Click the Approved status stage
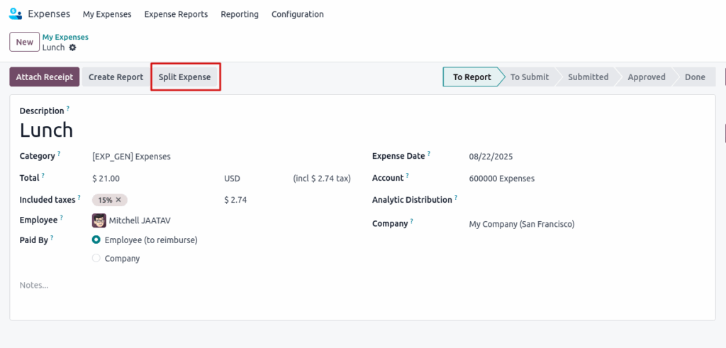Viewport: 726px width, 348px height. pos(646,77)
